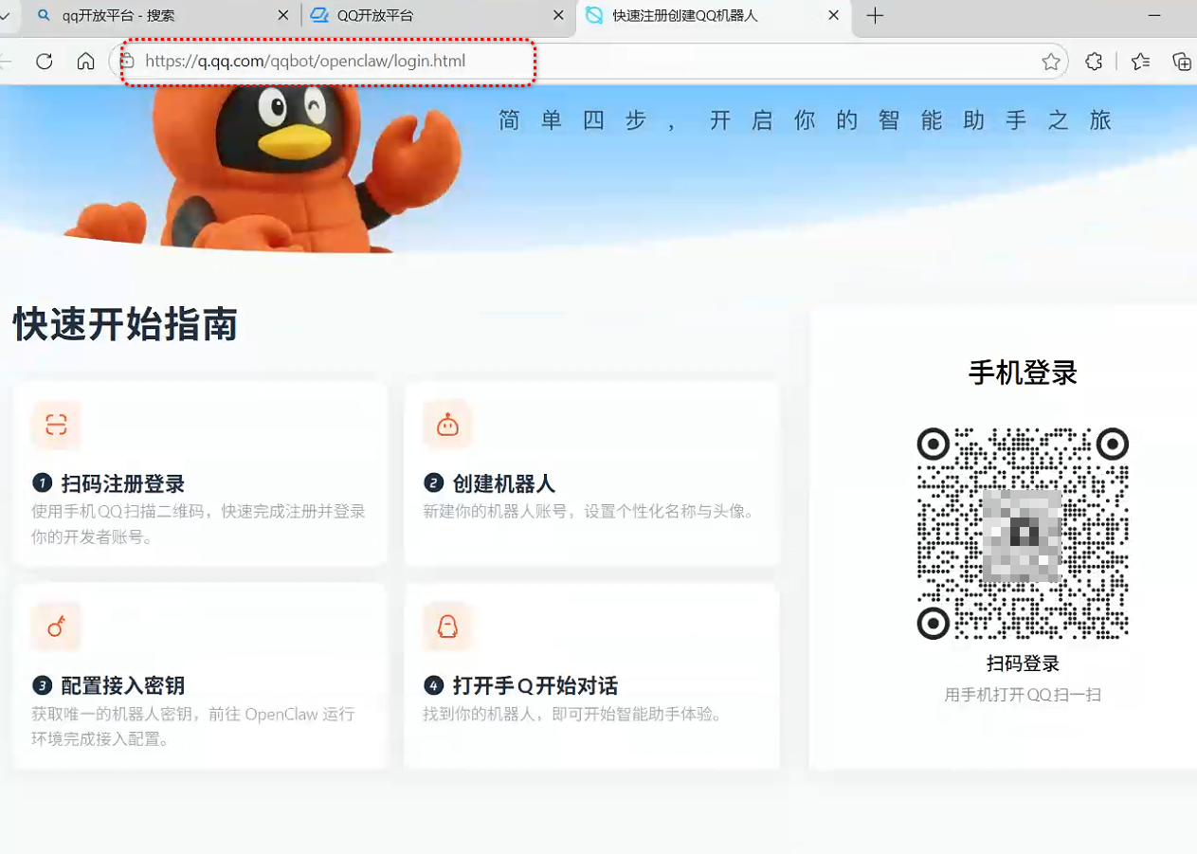Screen dimensions: 1197x854
Task: Click the 配置接入密钥 step heading
Action: pos(122,686)
